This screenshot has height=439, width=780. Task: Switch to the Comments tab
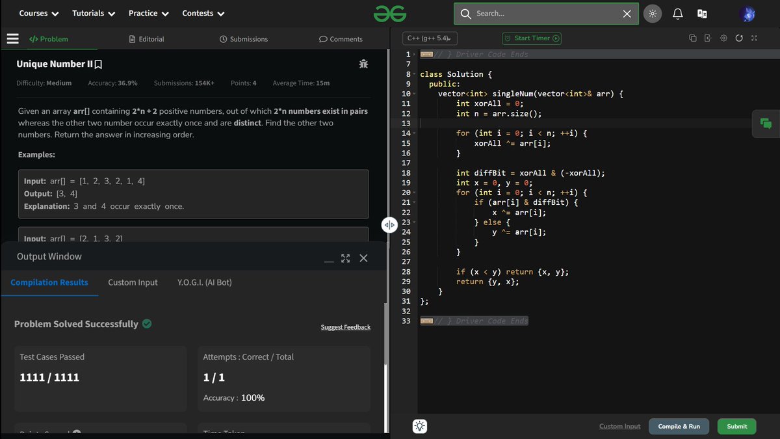[x=341, y=39]
